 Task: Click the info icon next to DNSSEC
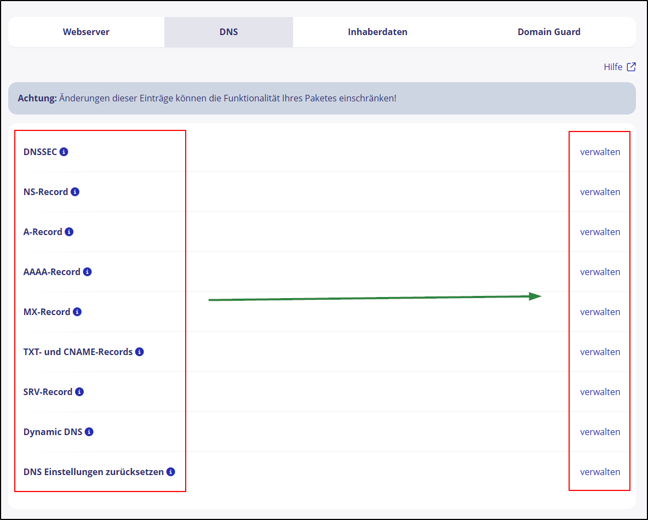(x=64, y=152)
